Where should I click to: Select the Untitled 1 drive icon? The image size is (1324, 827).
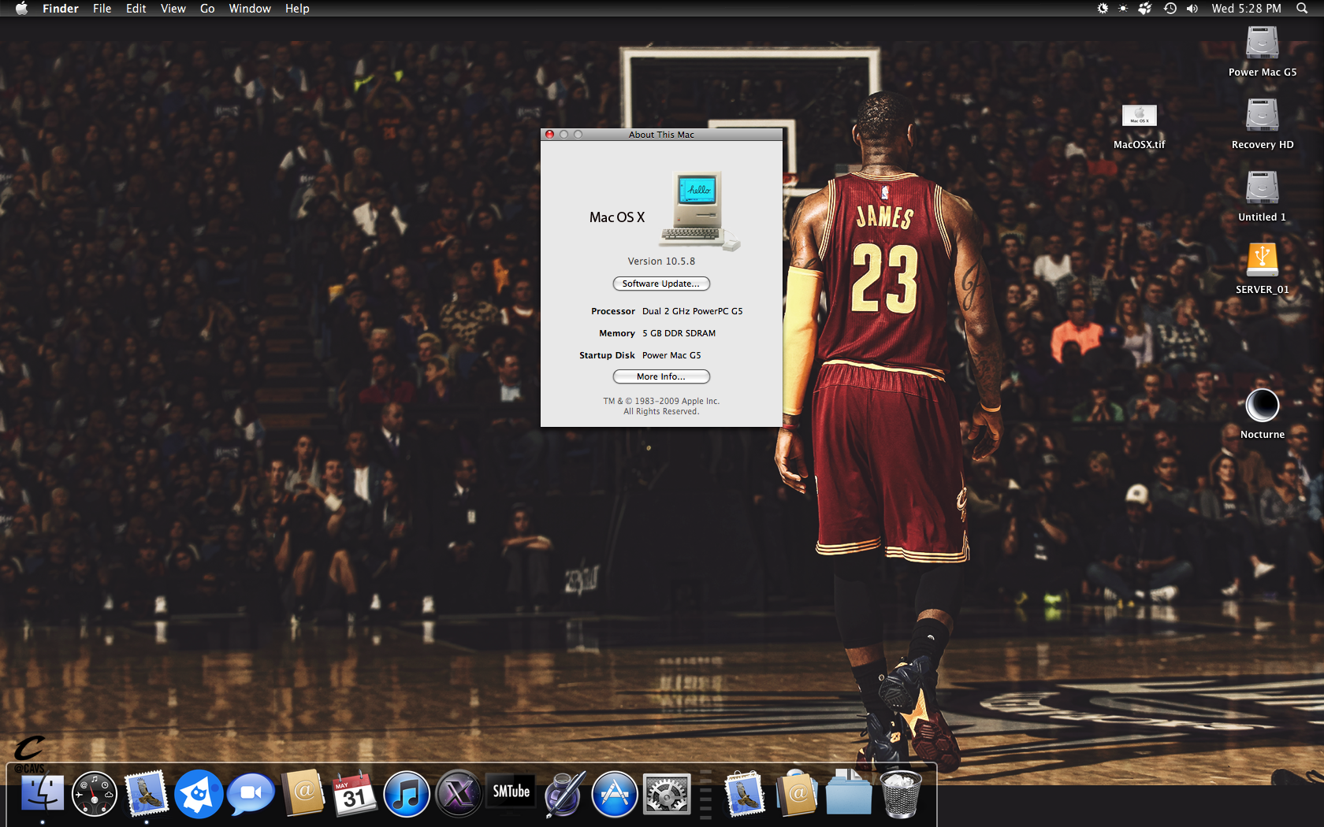[x=1262, y=188]
